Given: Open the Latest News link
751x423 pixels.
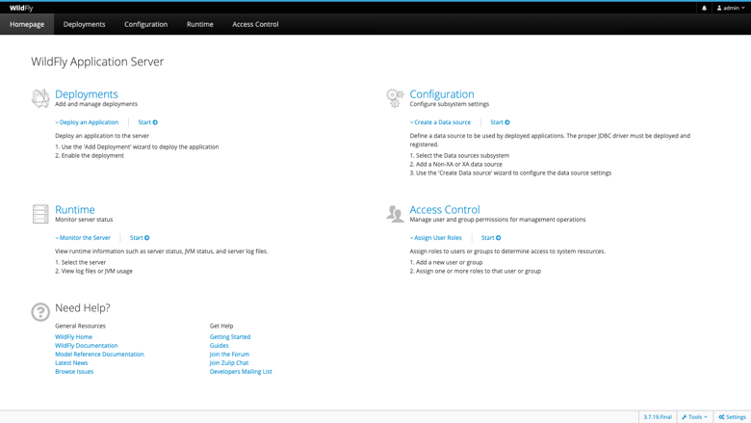Looking at the screenshot, I should pos(71,362).
